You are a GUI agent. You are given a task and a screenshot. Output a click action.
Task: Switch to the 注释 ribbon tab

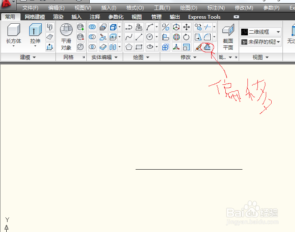95,17
